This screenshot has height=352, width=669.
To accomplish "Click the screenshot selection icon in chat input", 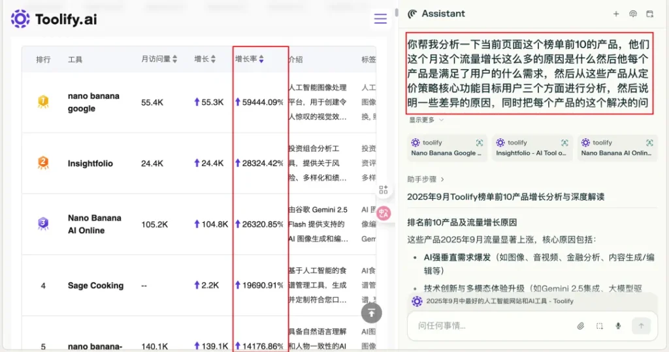I will tap(599, 326).
